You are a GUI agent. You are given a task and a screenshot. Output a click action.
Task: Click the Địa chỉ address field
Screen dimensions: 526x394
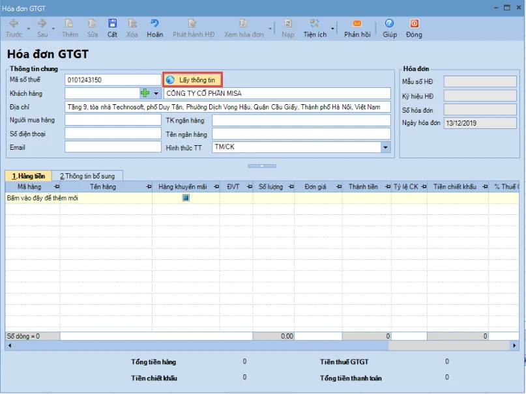point(227,107)
